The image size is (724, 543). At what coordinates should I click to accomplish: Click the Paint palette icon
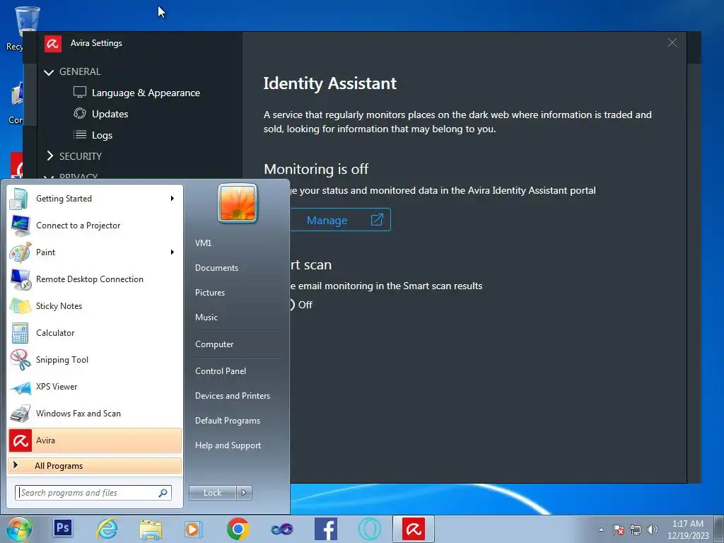click(x=20, y=252)
